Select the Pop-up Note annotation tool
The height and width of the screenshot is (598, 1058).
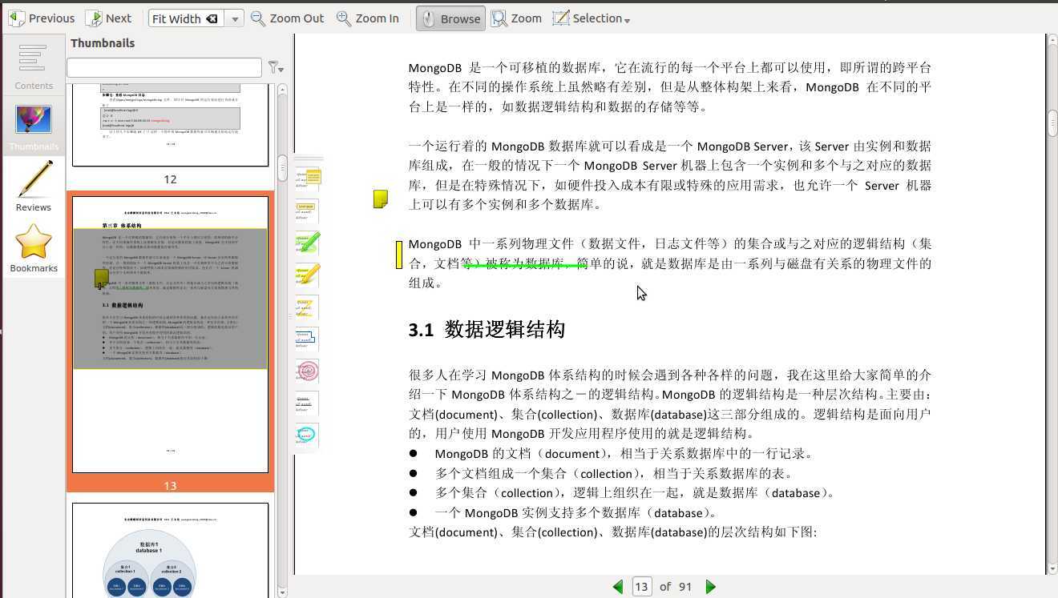pyautogui.click(x=307, y=180)
